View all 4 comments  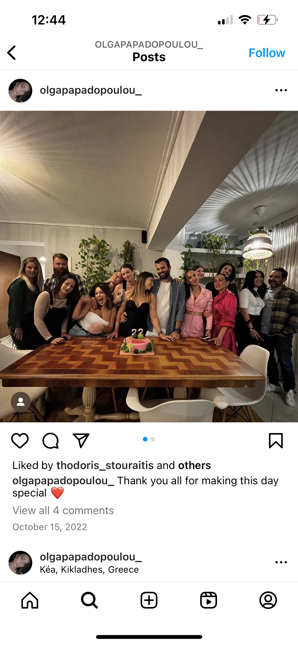click(63, 510)
